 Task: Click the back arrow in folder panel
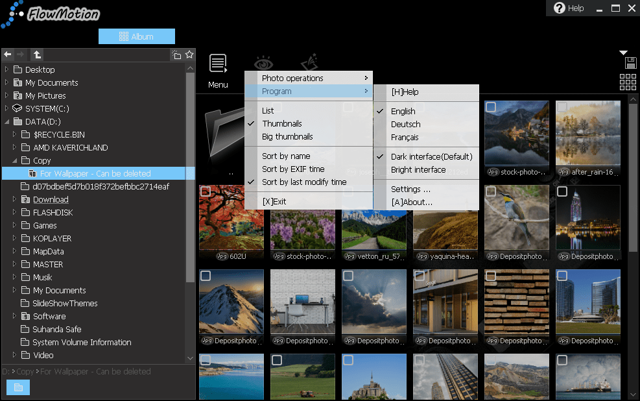tap(8, 55)
